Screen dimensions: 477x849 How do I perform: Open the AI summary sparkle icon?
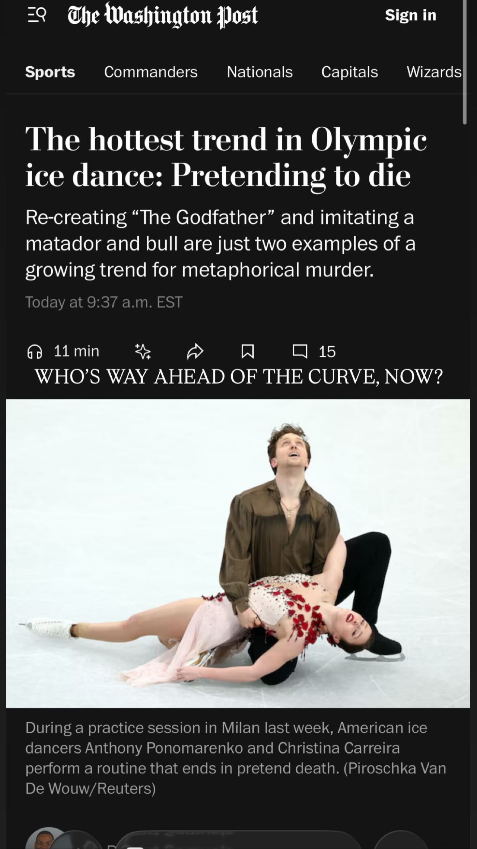click(143, 351)
